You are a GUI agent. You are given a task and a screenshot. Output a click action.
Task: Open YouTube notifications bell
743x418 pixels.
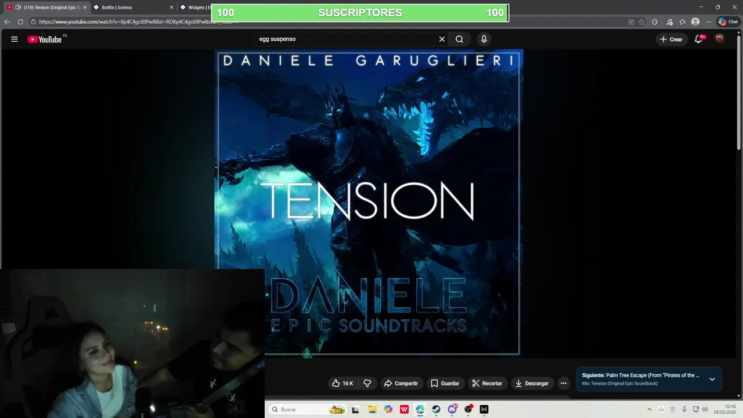[x=699, y=39]
